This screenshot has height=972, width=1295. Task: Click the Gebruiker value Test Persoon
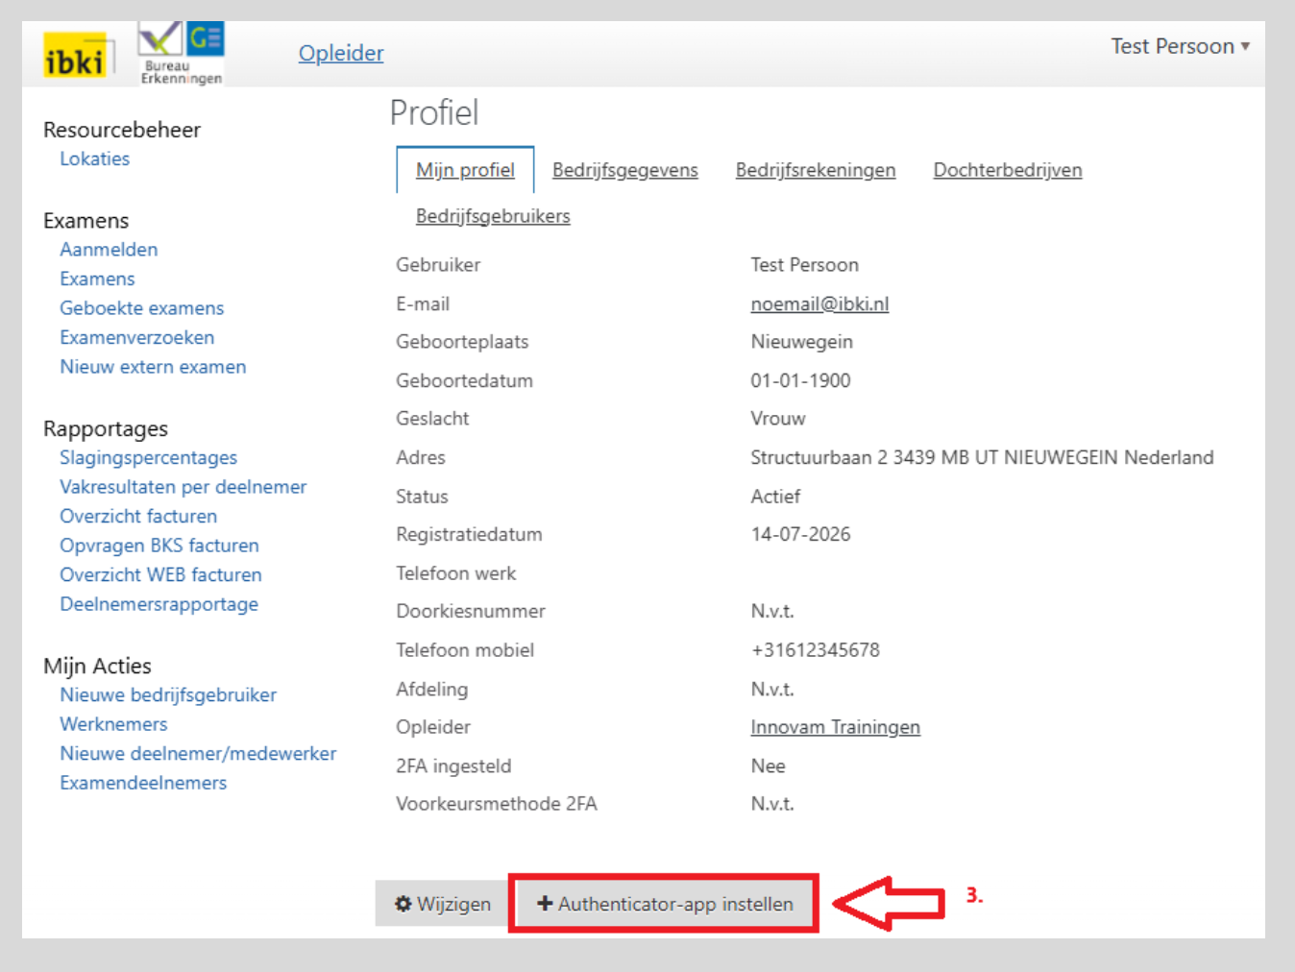point(805,265)
